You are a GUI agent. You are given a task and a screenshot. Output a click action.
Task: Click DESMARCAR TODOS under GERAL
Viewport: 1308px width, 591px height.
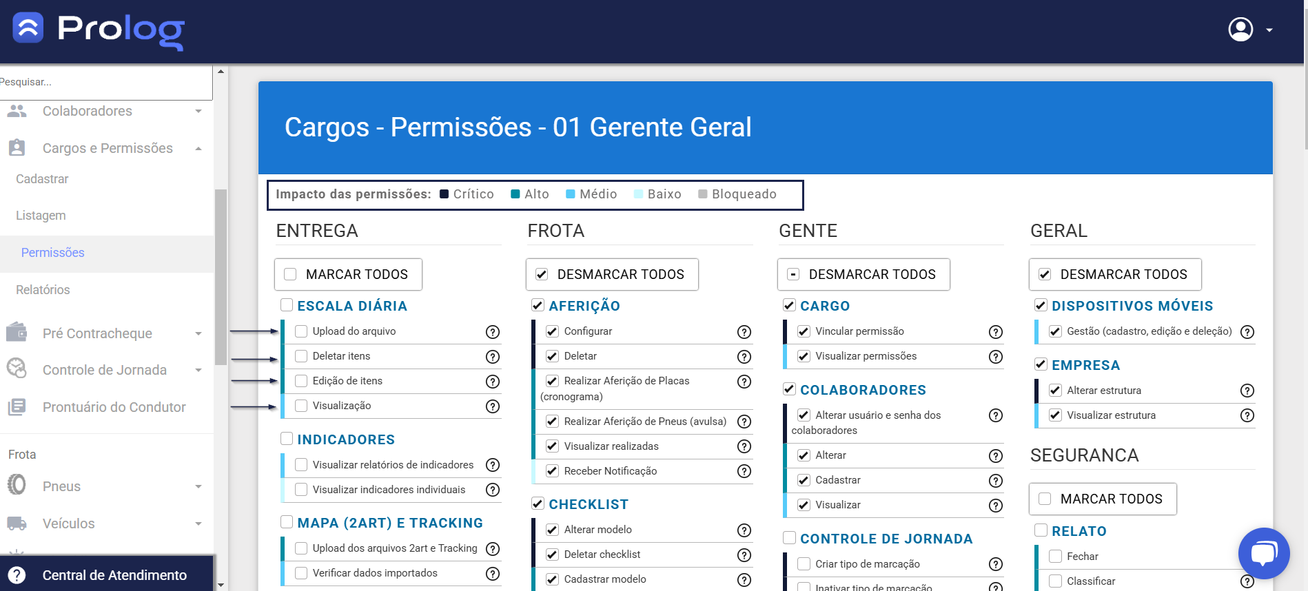coord(1115,274)
